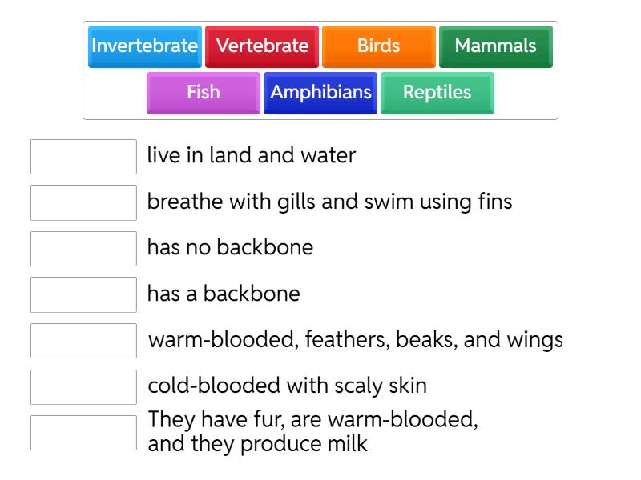
Task: Click the 'live in land and water' text
Action: [x=252, y=155]
